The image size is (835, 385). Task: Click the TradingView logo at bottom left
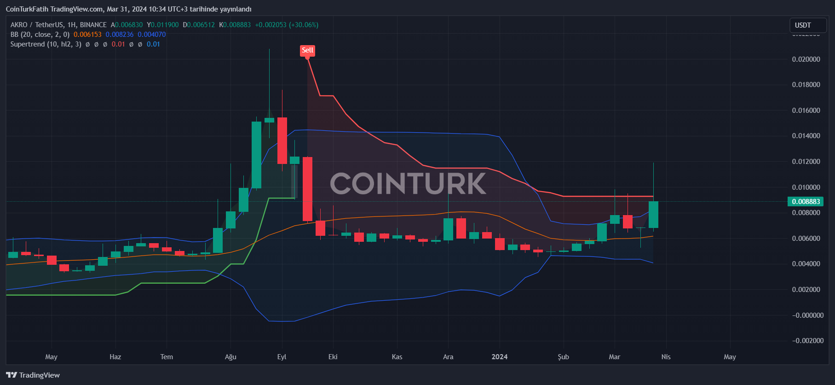coord(33,375)
